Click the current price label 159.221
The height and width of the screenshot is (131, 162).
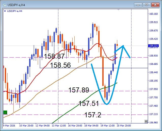click(153, 46)
